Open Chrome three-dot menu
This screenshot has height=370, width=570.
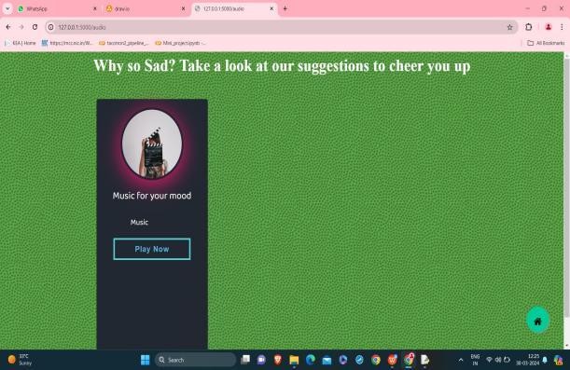tap(562, 27)
